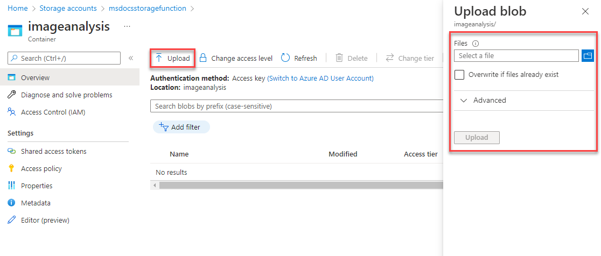Open Diagnose and solve problems

pyautogui.click(x=66, y=95)
